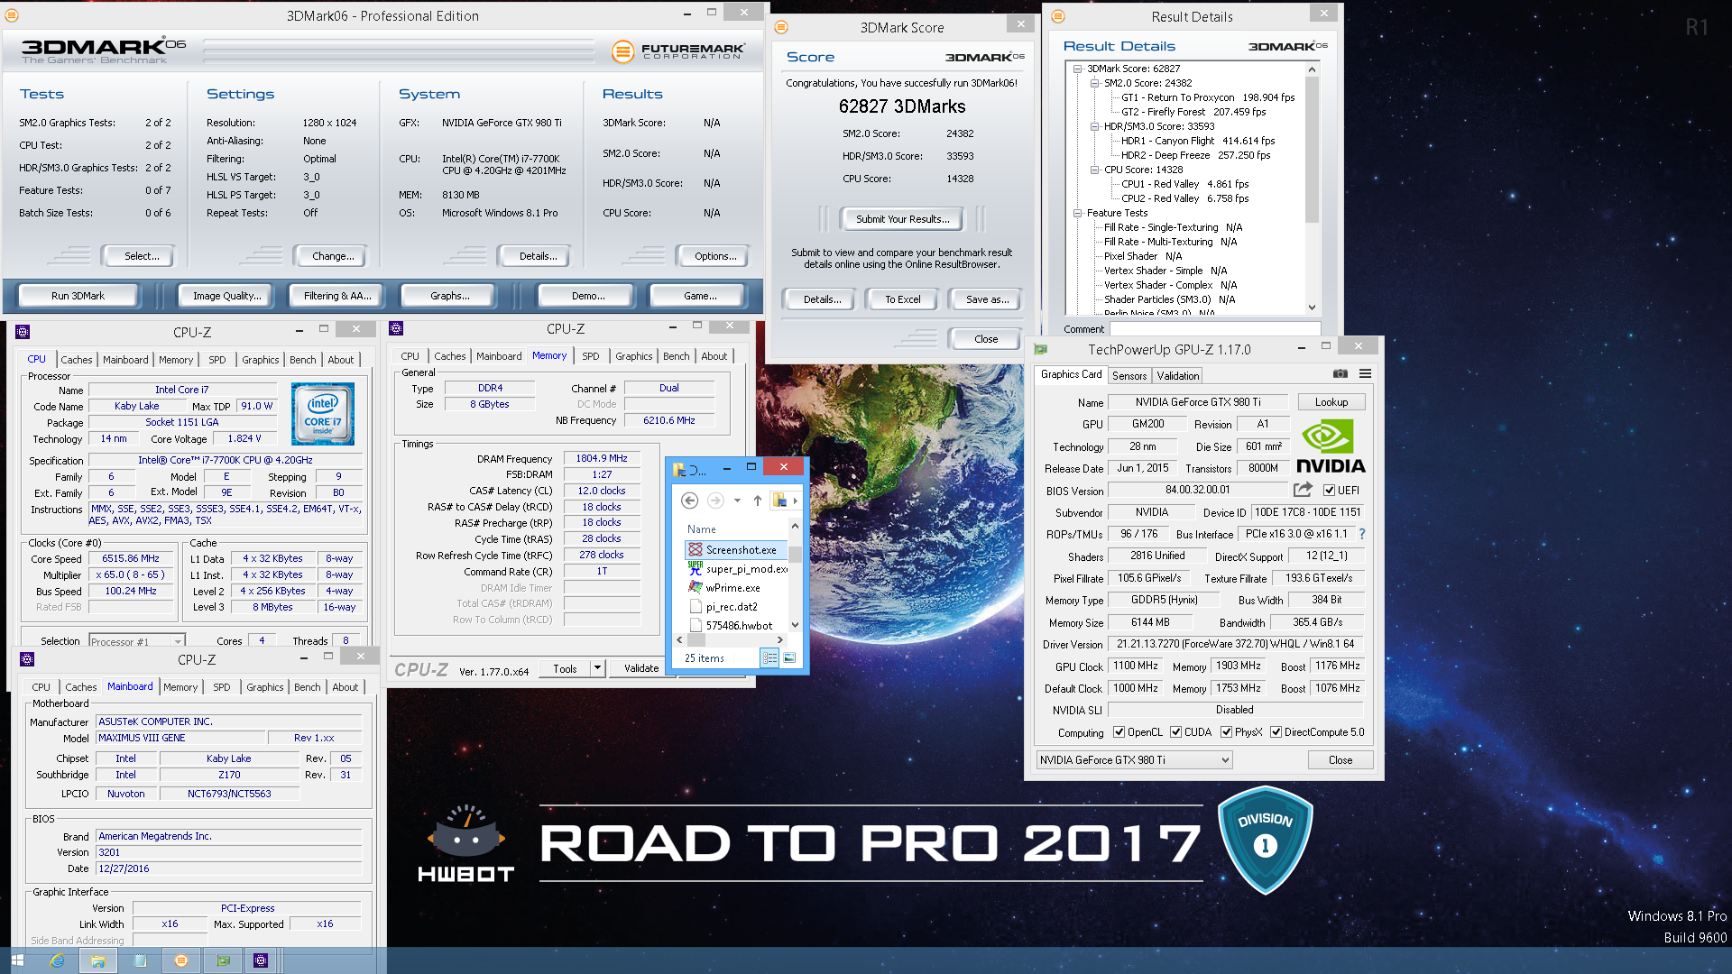Viewport: 1732px width, 974px height.
Task: Toggle the UEFI checkbox in GPU-Z
Action: 1329,491
